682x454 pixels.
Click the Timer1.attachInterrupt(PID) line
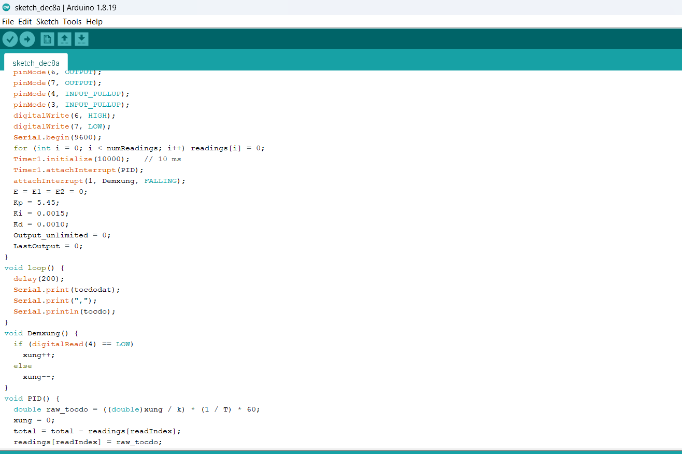[78, 170]
